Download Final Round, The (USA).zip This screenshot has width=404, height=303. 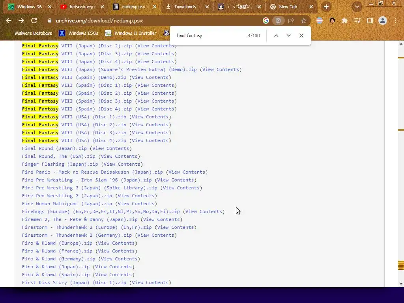tap(58, 156)
